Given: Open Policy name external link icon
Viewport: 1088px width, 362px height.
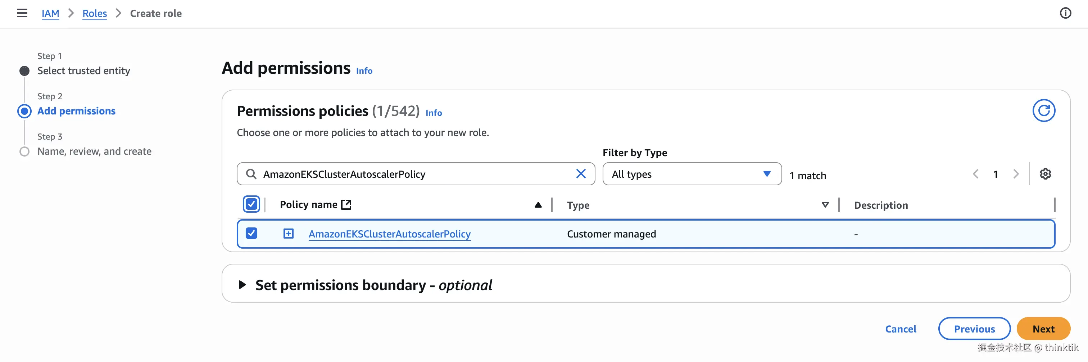Looking at the screenshot, I should (346, 204).
